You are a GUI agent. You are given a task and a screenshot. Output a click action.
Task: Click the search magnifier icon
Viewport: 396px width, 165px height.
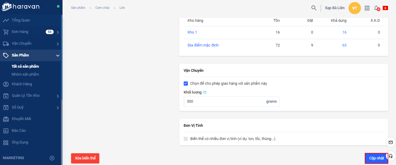point(314,8)
